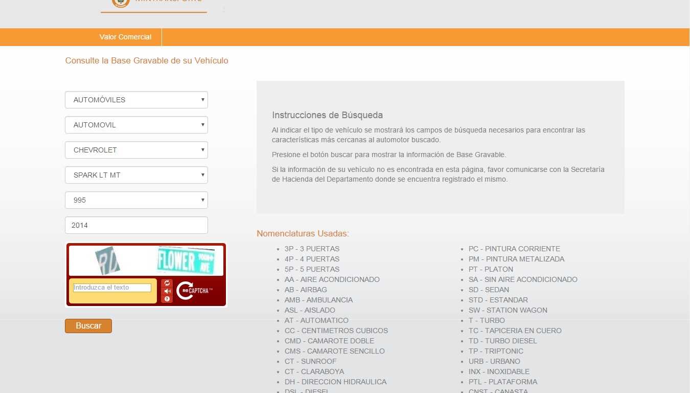Click the FLOWER street sign captcha image
Screen dimensions: 690x393
point(186,261)
